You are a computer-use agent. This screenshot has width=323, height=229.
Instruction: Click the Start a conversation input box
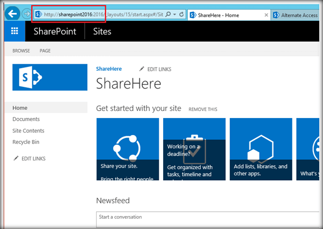[208, 219]
